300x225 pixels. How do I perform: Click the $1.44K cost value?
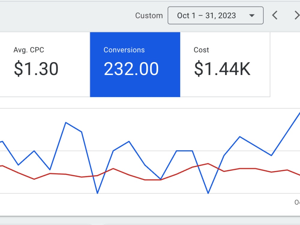pyautogui.click(x=222, y=69)
